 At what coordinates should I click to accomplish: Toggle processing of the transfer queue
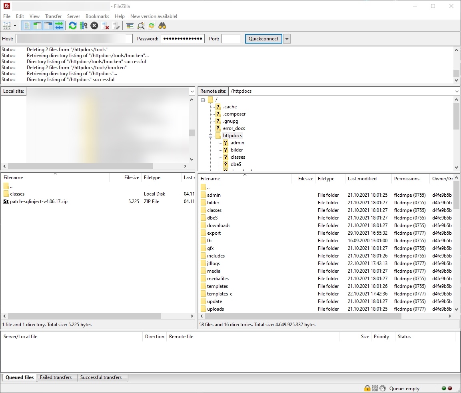tap(83, 26)
